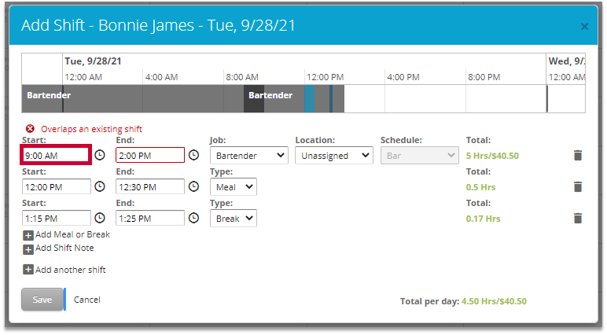Expand the Job dropdown showing Bartender

[248, 156]
